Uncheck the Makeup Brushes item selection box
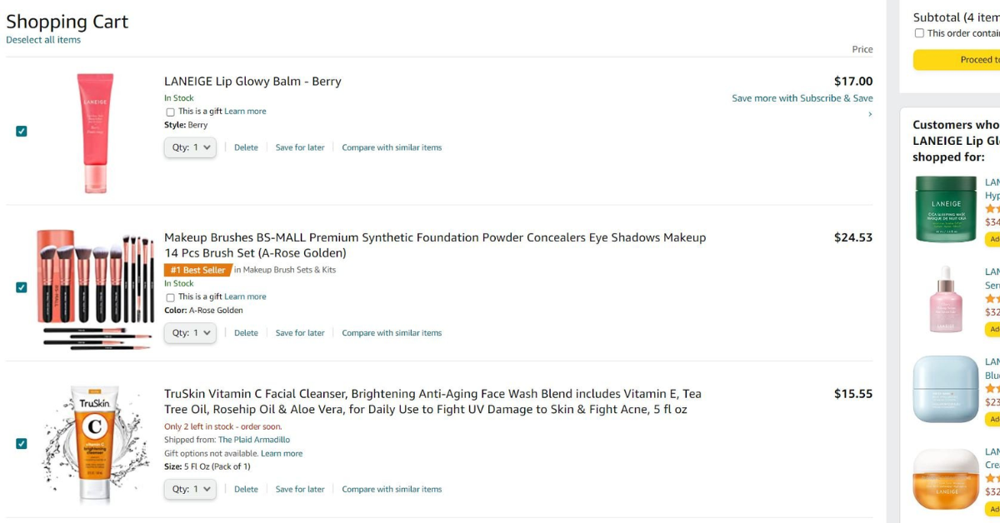The width and height of the screenshot is (1000, 523). tap(22, 287)
